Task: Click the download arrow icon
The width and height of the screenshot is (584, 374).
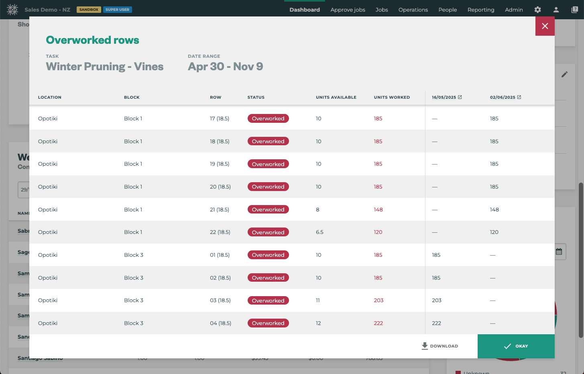Action: [x=424, y=346]
